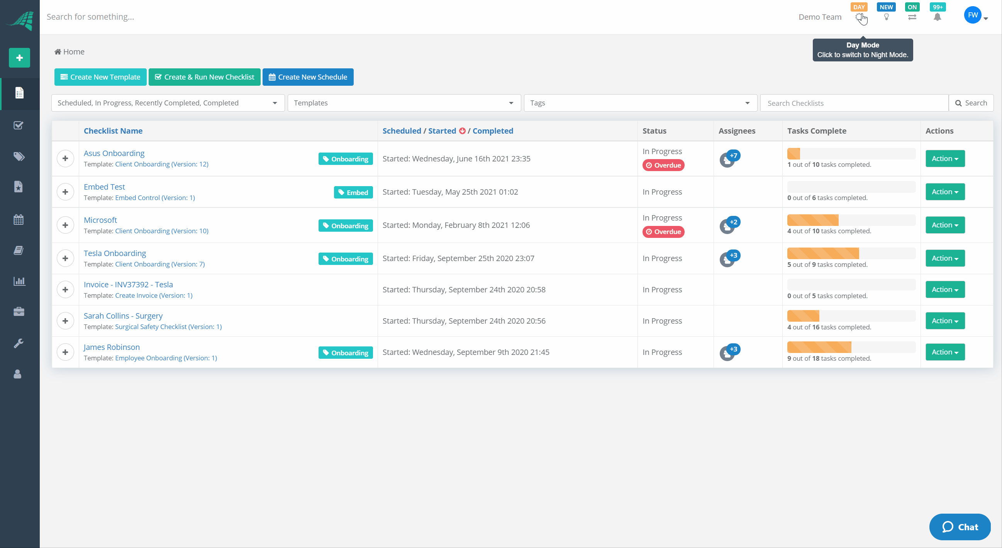The height and width of the screenshot is (548, 1002).
Task: Open the calendar schedules icon in sidebar
Action: coord(18,219)
